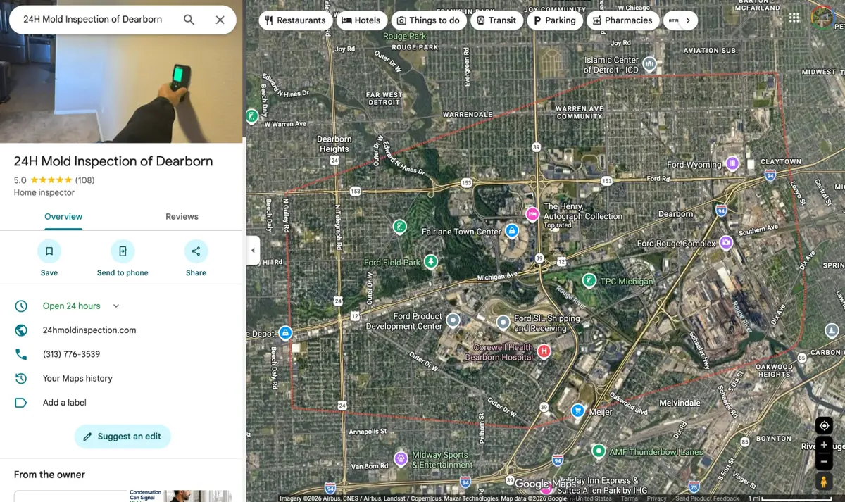Click the phone icon in the info list

(x=21, y=354)
